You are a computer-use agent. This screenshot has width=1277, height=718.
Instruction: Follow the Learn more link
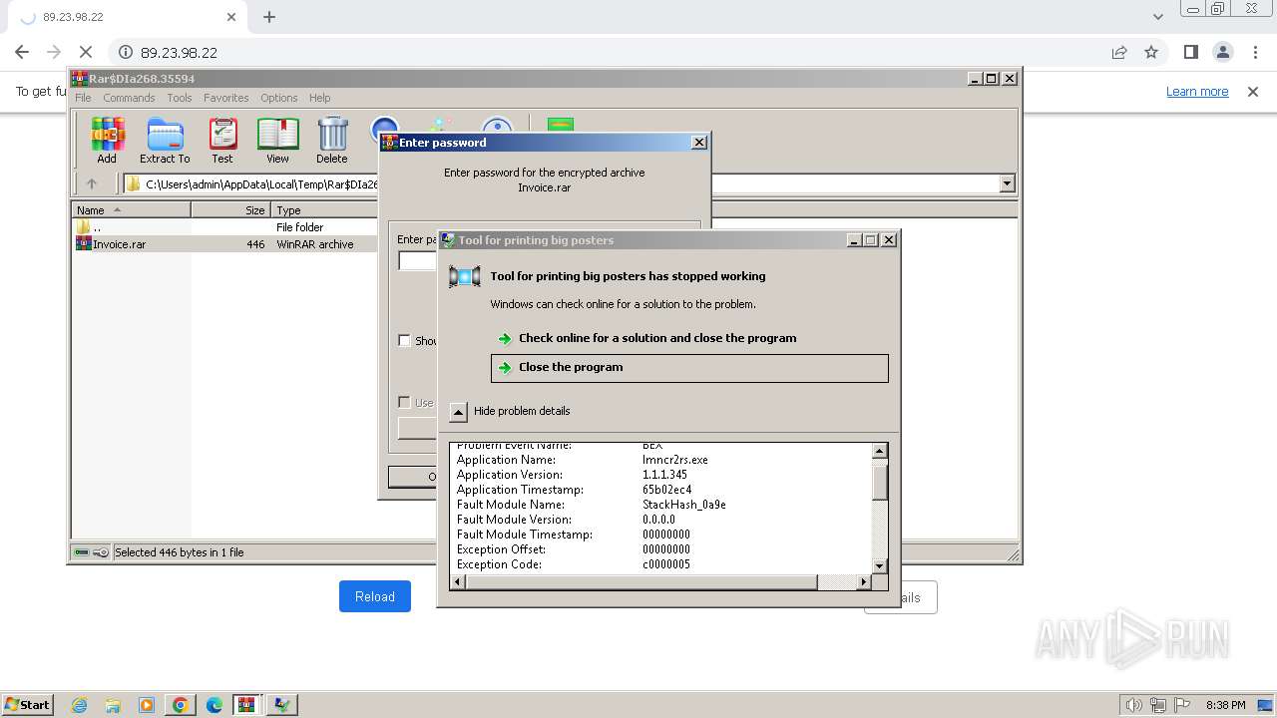point(1197,91)
